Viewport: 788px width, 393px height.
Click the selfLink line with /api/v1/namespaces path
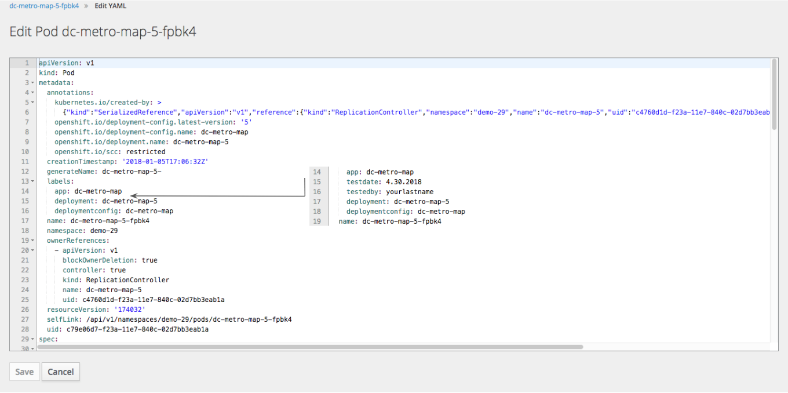pyautogui.click(x=169, y=319)
